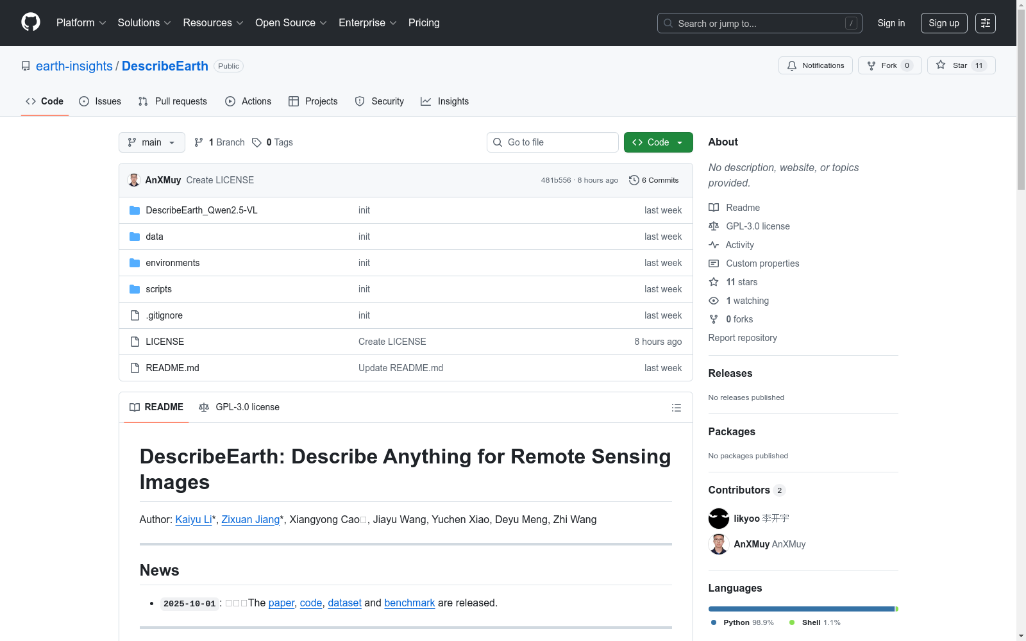The width and height of the screenshot is (1026, 641).
Task: Expand the Enterprise menu
Action: [x=368, y=23]
